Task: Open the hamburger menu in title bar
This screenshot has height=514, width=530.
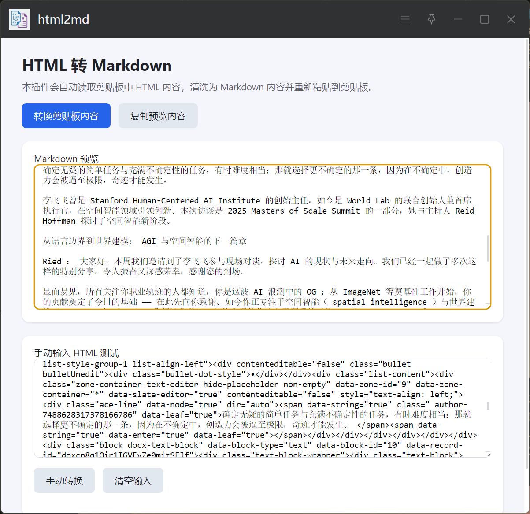Action: click(405, 19)
